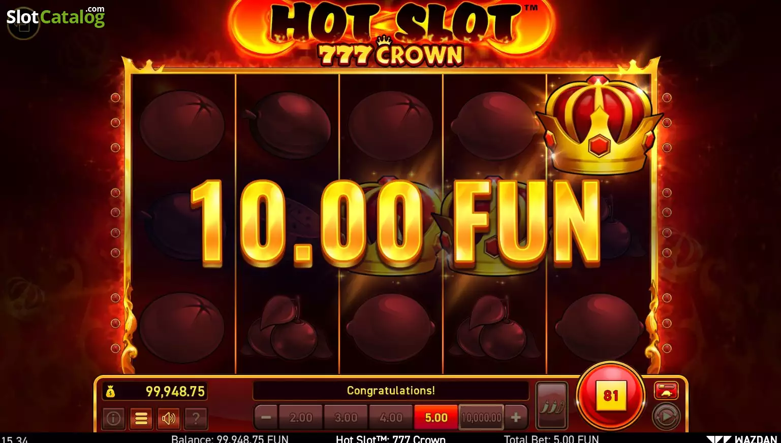The width and height of the screenshot is (781, 443).
Task: Select the 3.00 bet value
Action: [346, 418]
